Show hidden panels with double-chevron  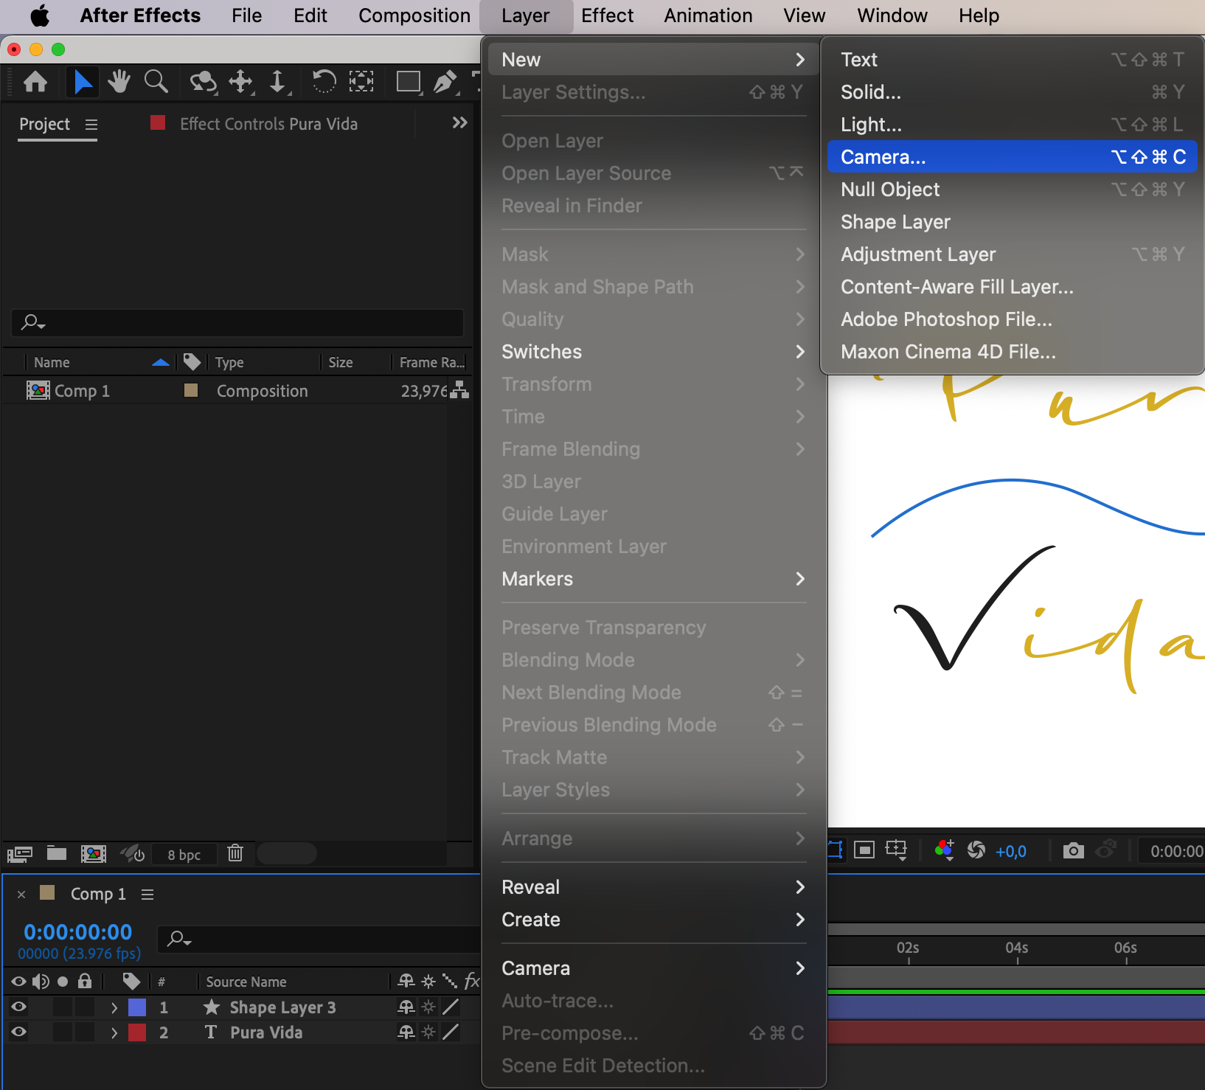pos(459,122)
